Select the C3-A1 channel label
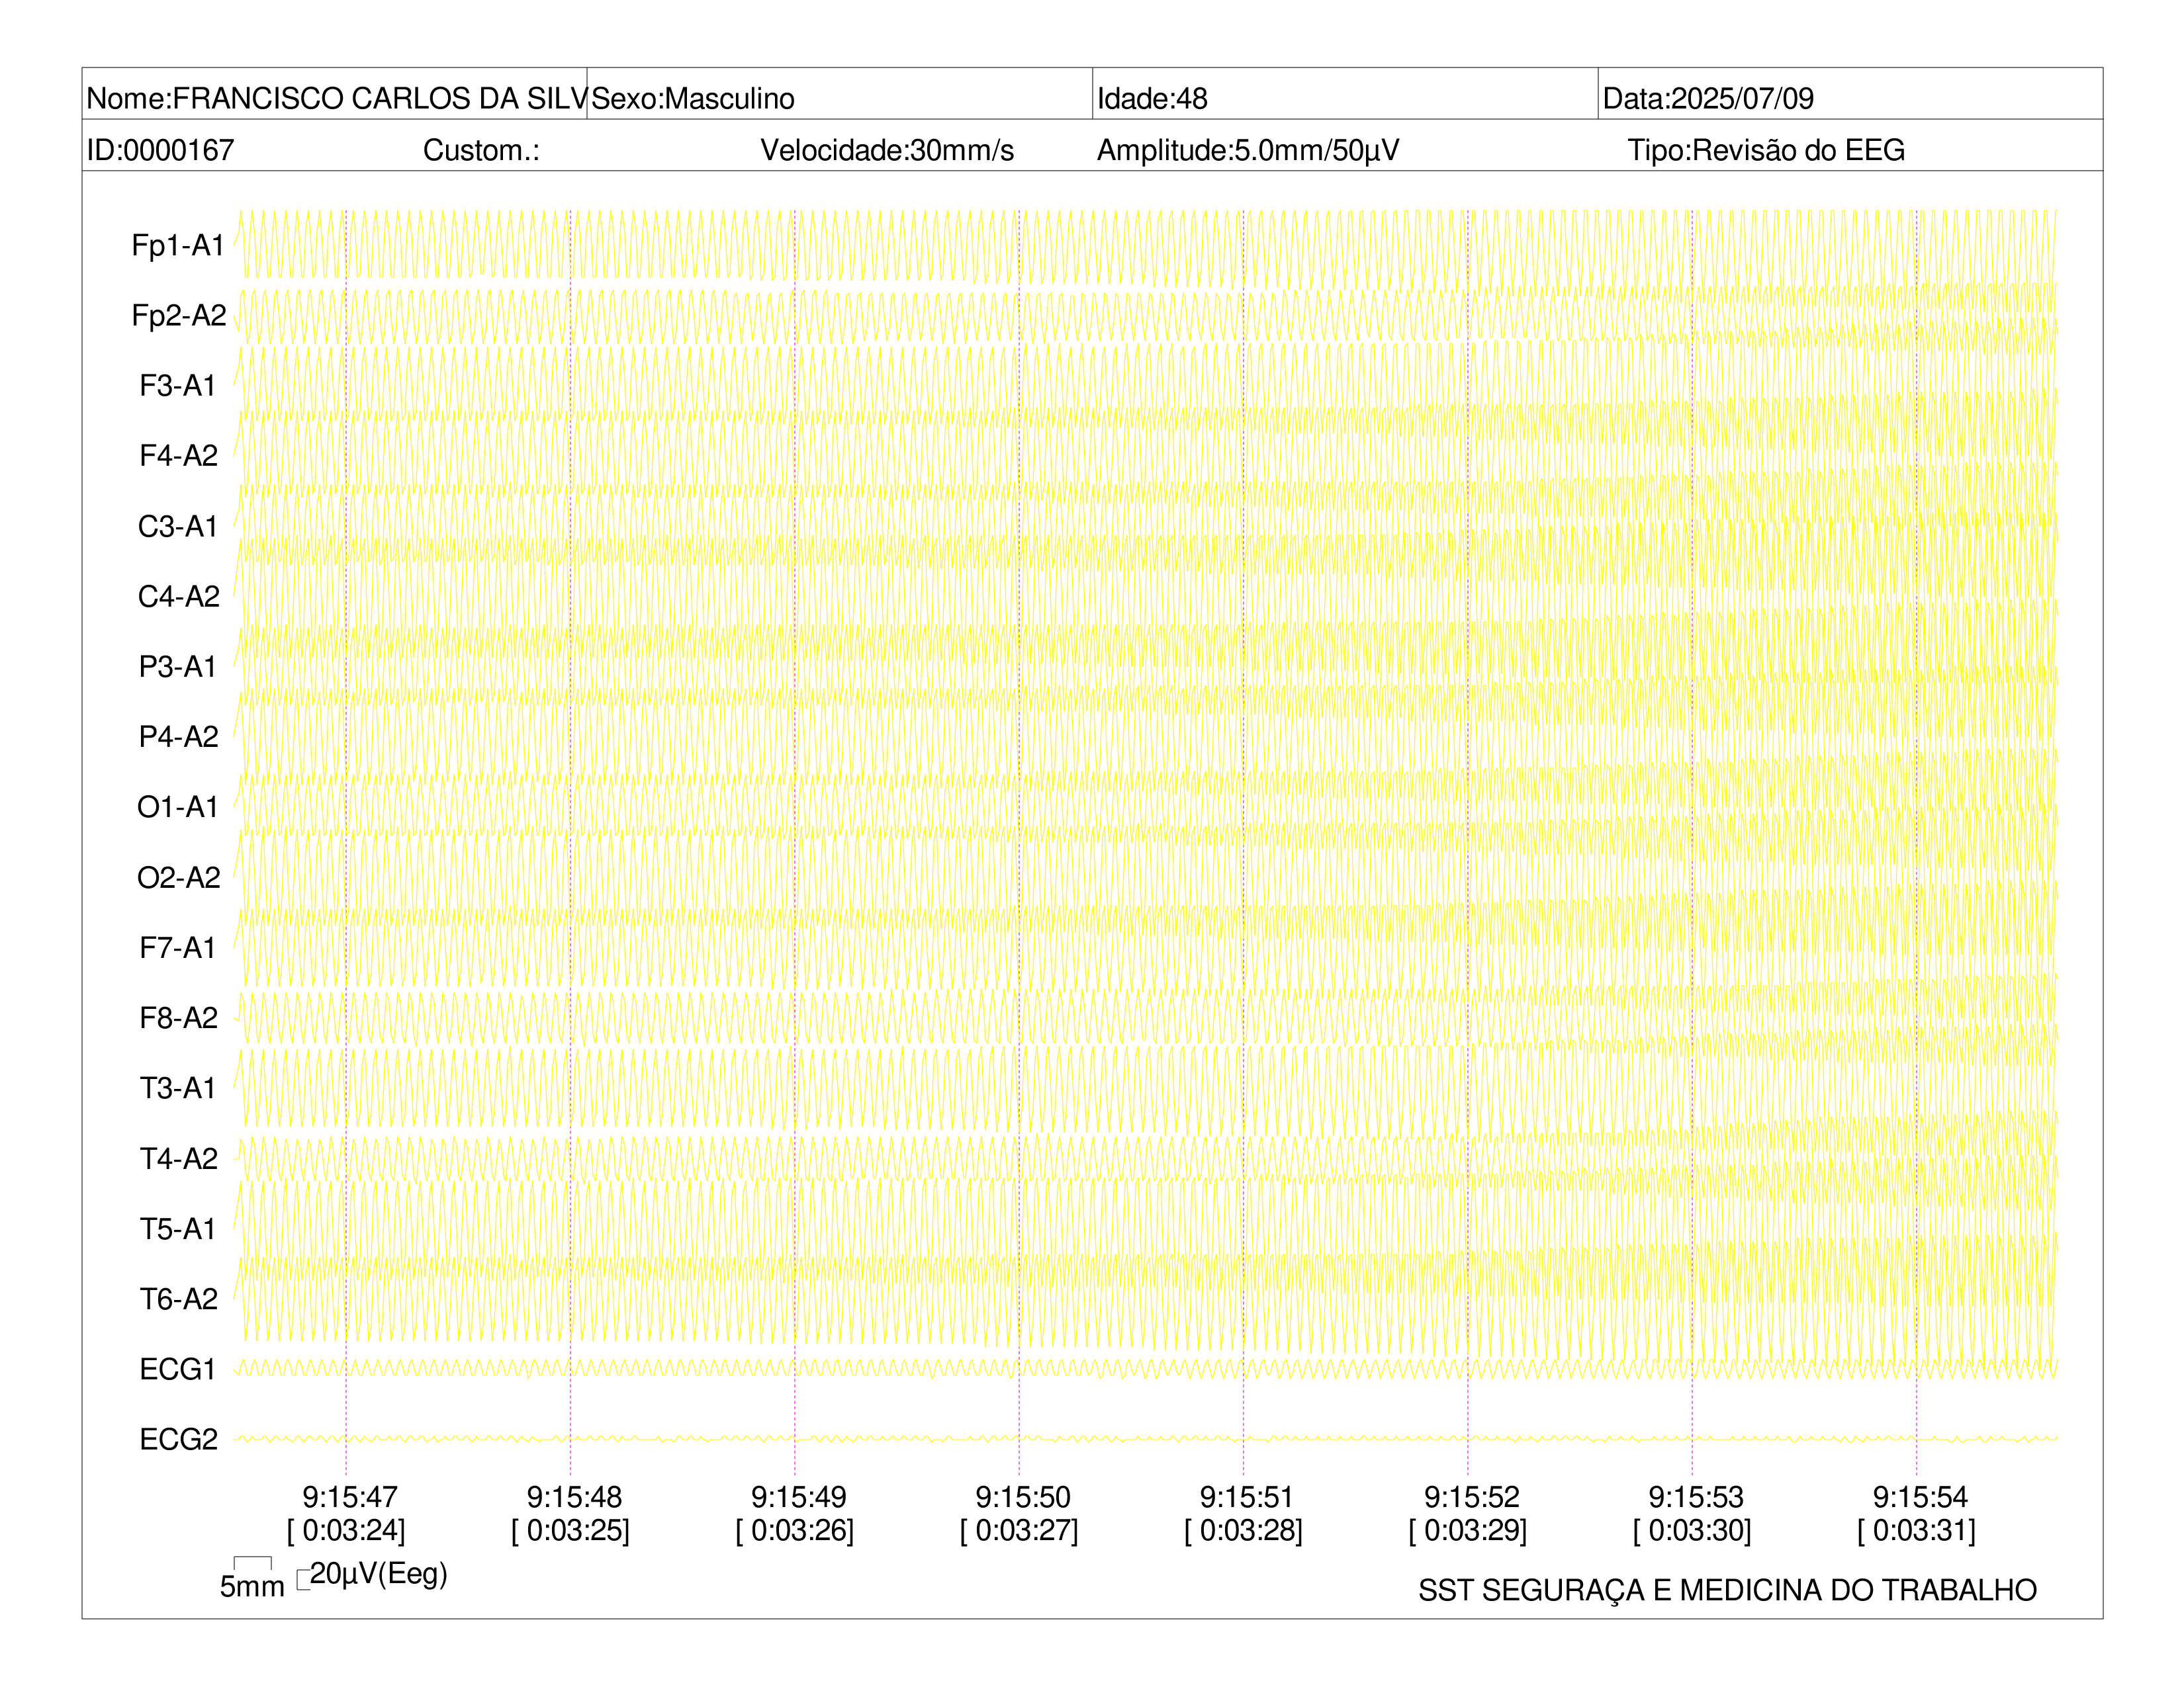The height and width of the screenshot is (1687, 2184). click(x=178, y=527)
